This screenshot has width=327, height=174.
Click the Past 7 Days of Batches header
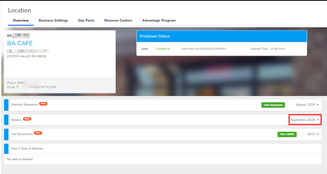tap(27, 149)
